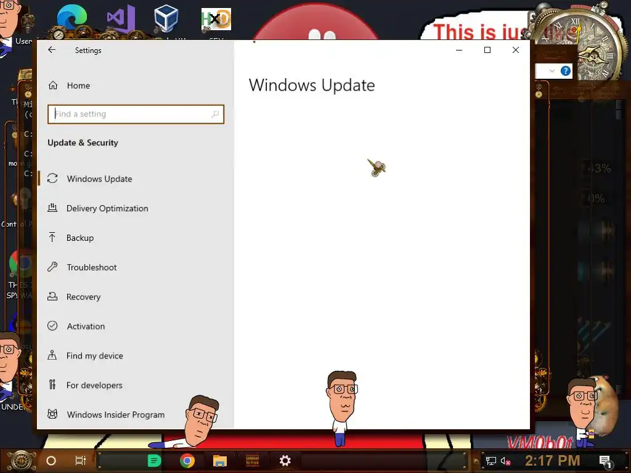Viewport: 631px width, 473px height.
Task: Open Task View on the taskbar
Action: (81, 461)
